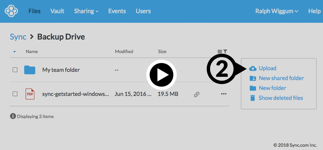
Task: Open the filter funnel icon
Action: (x=225, y=51)
